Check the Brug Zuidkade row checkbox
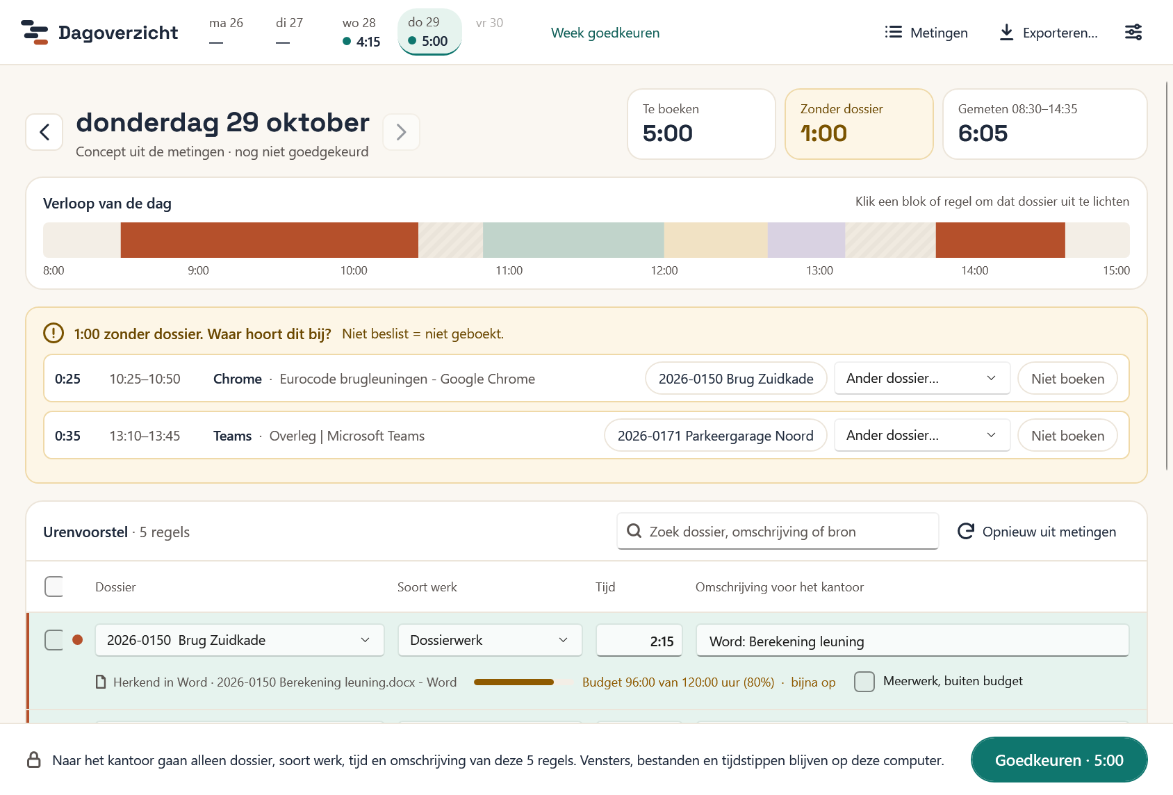 click(x=54, y=640)
